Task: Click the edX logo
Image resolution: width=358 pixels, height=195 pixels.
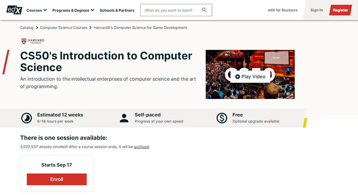Action: (x=14, y=10)
